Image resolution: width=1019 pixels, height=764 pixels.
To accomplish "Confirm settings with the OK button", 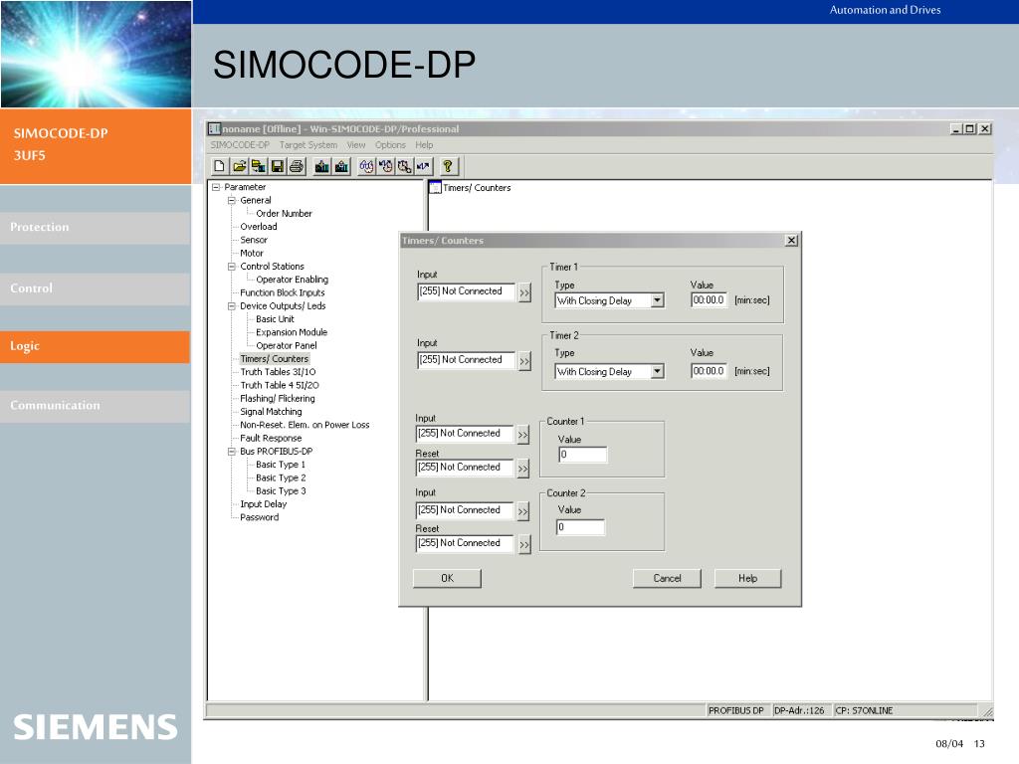I will click(x=446, y=578).
